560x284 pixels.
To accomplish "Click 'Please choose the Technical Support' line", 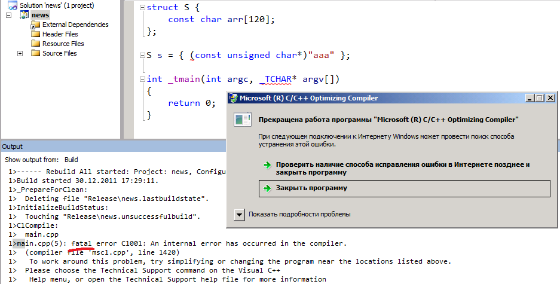I will click(x=144, y=270).
